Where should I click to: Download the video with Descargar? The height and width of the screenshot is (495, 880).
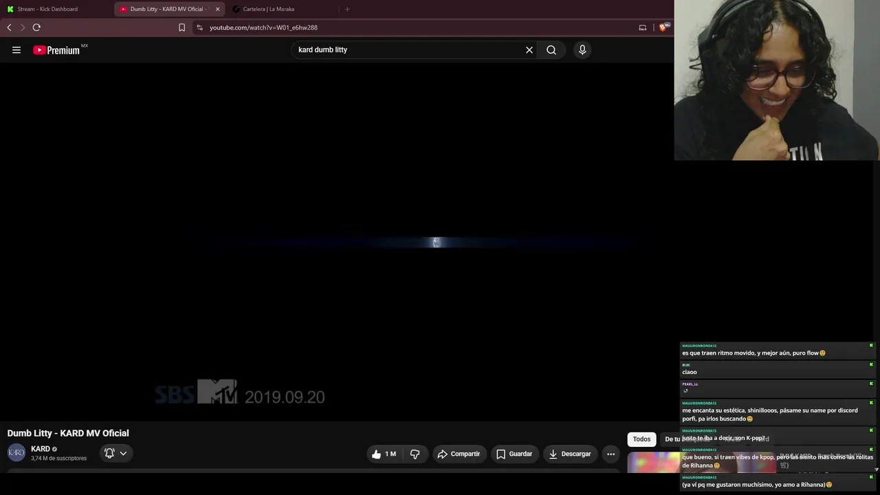click(x=570, y=454)
